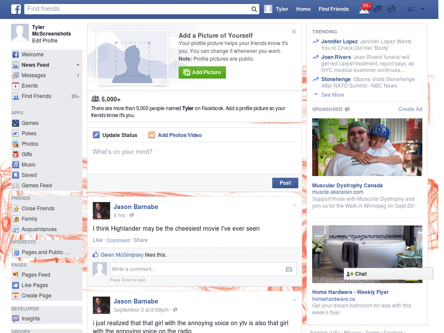Open post options chevron on Highlander post
The width and height of the screenshot is (444, 333).
click(294, 205)
